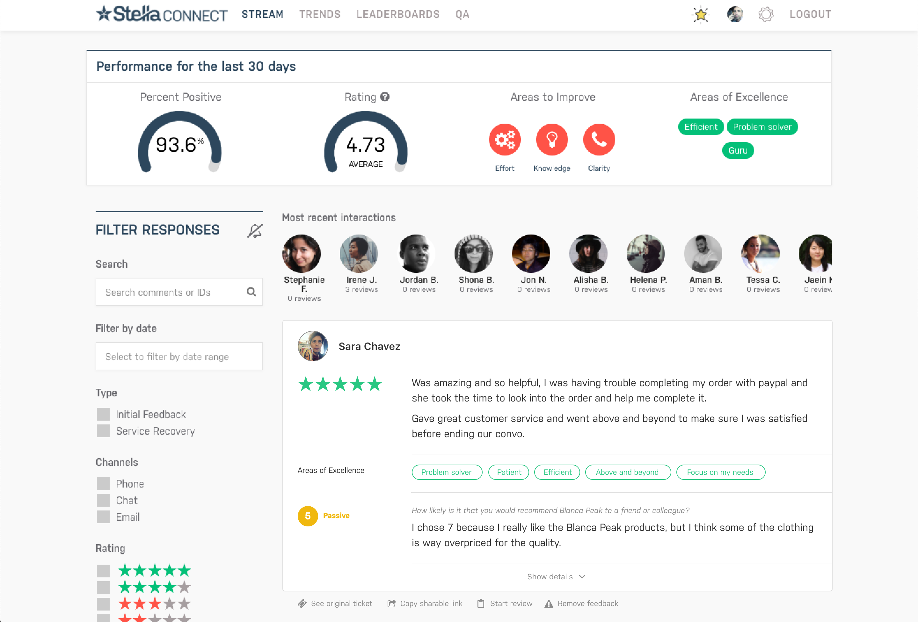Open settings with the gear icon in navbar

(x=766, y=14)
